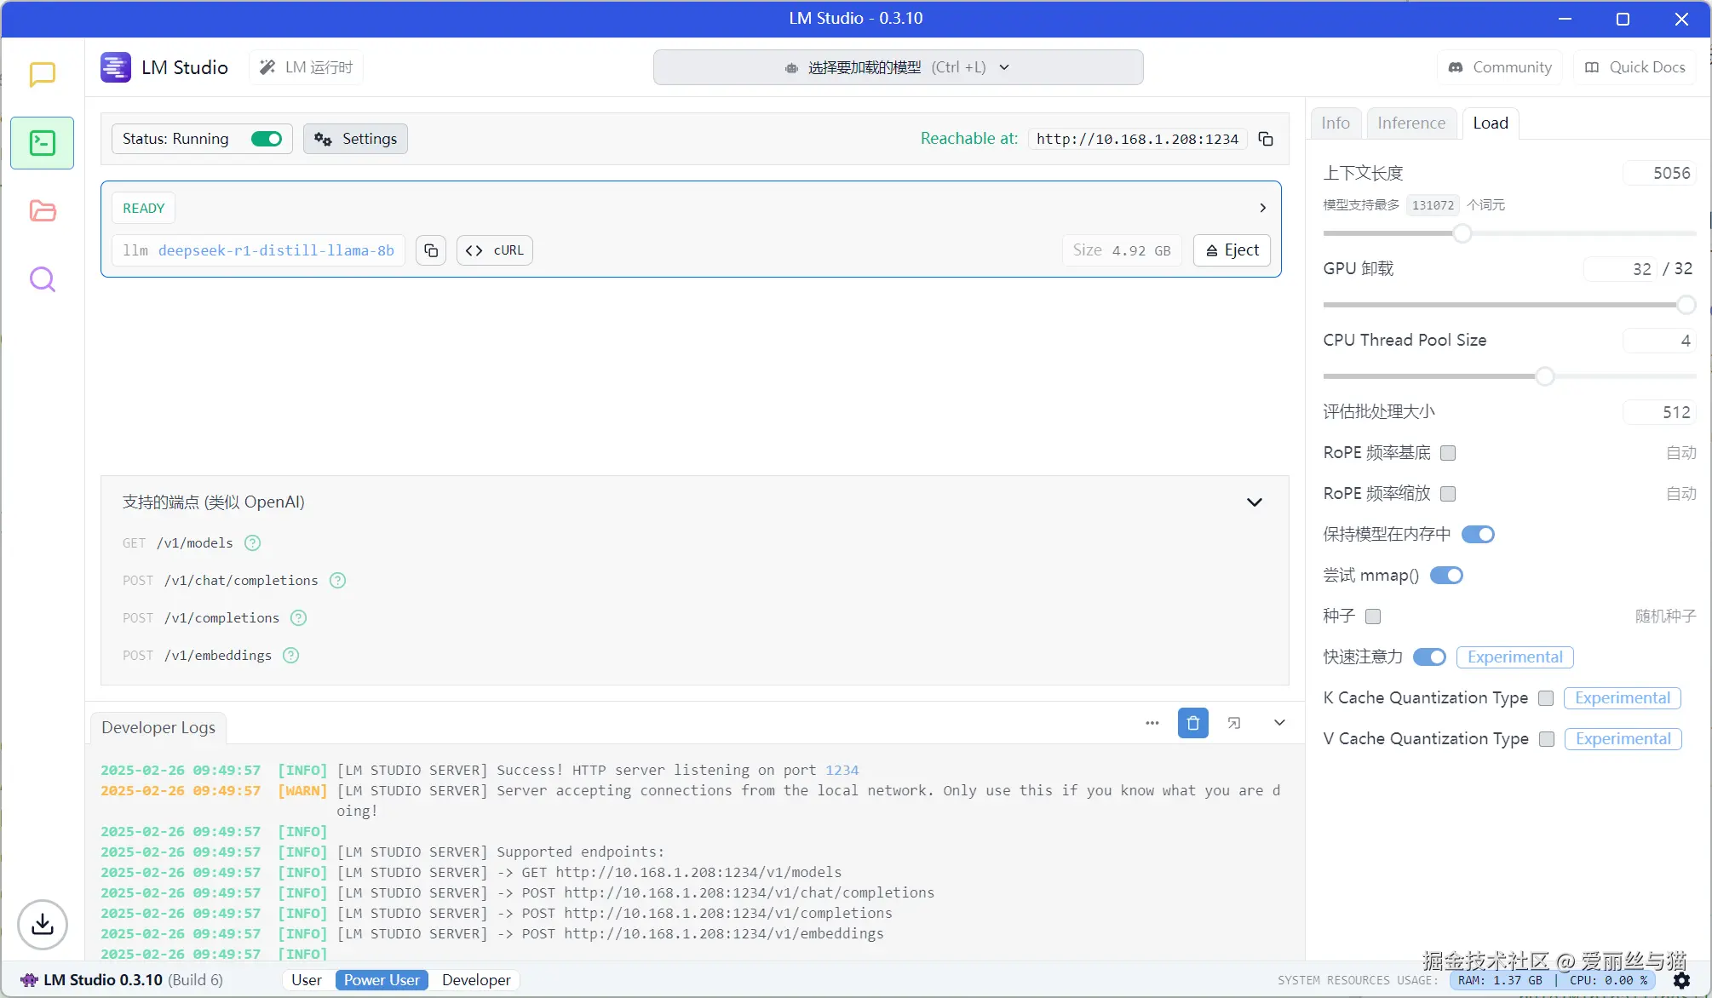
Task: Copy the deepseek model identifier
Action: tap(431, 250)
